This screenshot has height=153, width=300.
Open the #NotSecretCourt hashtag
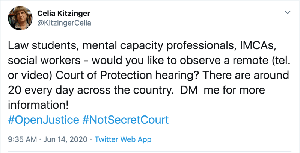pyautogui.click(x=125, y=120)
